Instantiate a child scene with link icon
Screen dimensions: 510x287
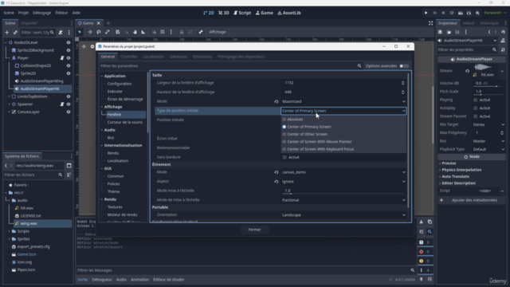click(x=15, y=32)
